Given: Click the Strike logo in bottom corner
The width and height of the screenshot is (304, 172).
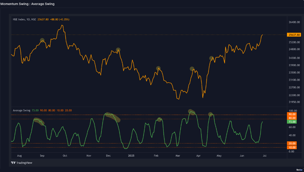Looking at the screenshot, I should [299, 170].
